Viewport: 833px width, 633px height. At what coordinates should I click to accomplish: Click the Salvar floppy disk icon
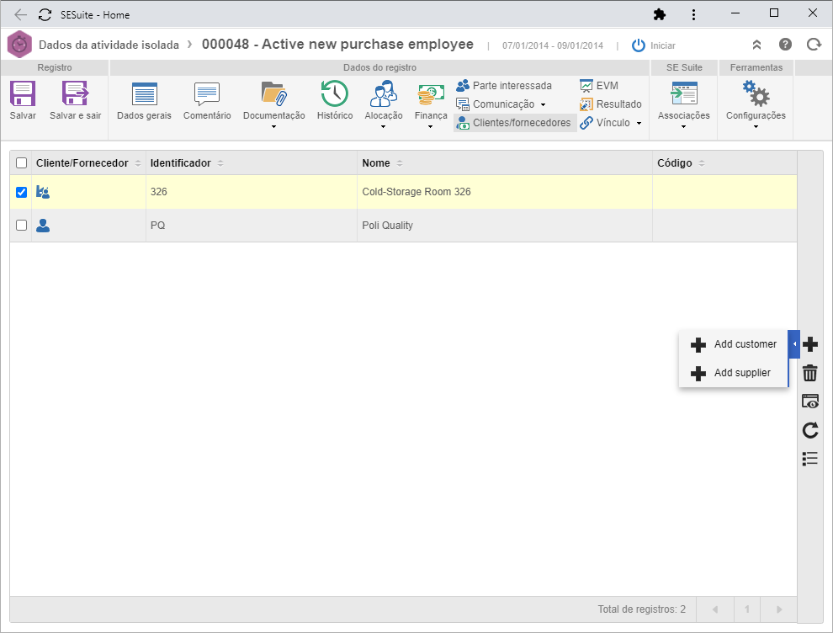pos(23,94)
